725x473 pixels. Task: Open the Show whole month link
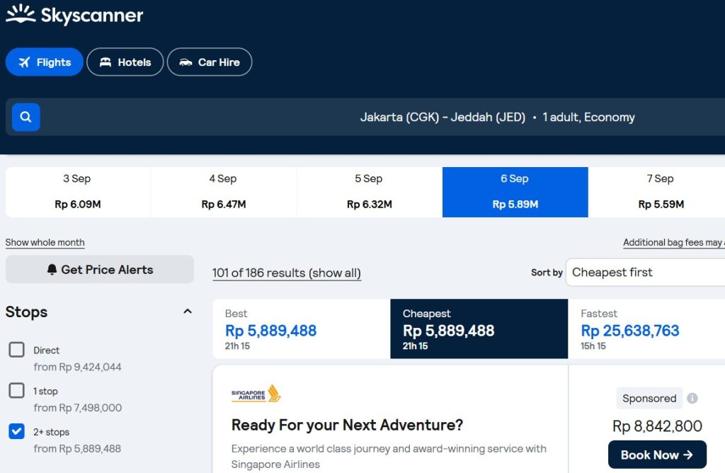(45, 242)
